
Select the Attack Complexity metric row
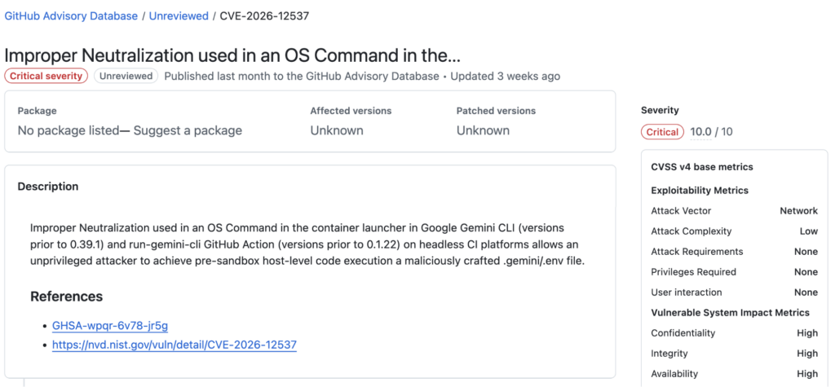(735, 231)
